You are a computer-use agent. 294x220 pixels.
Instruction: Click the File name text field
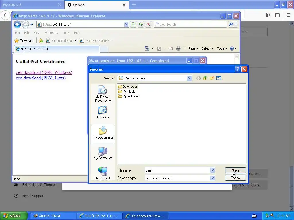[177, 170]
